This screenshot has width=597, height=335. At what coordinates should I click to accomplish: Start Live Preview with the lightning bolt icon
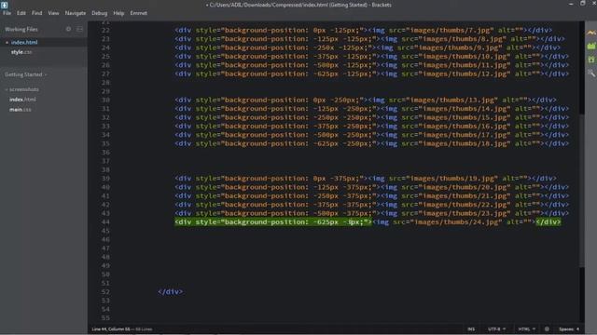click(591, 33)
